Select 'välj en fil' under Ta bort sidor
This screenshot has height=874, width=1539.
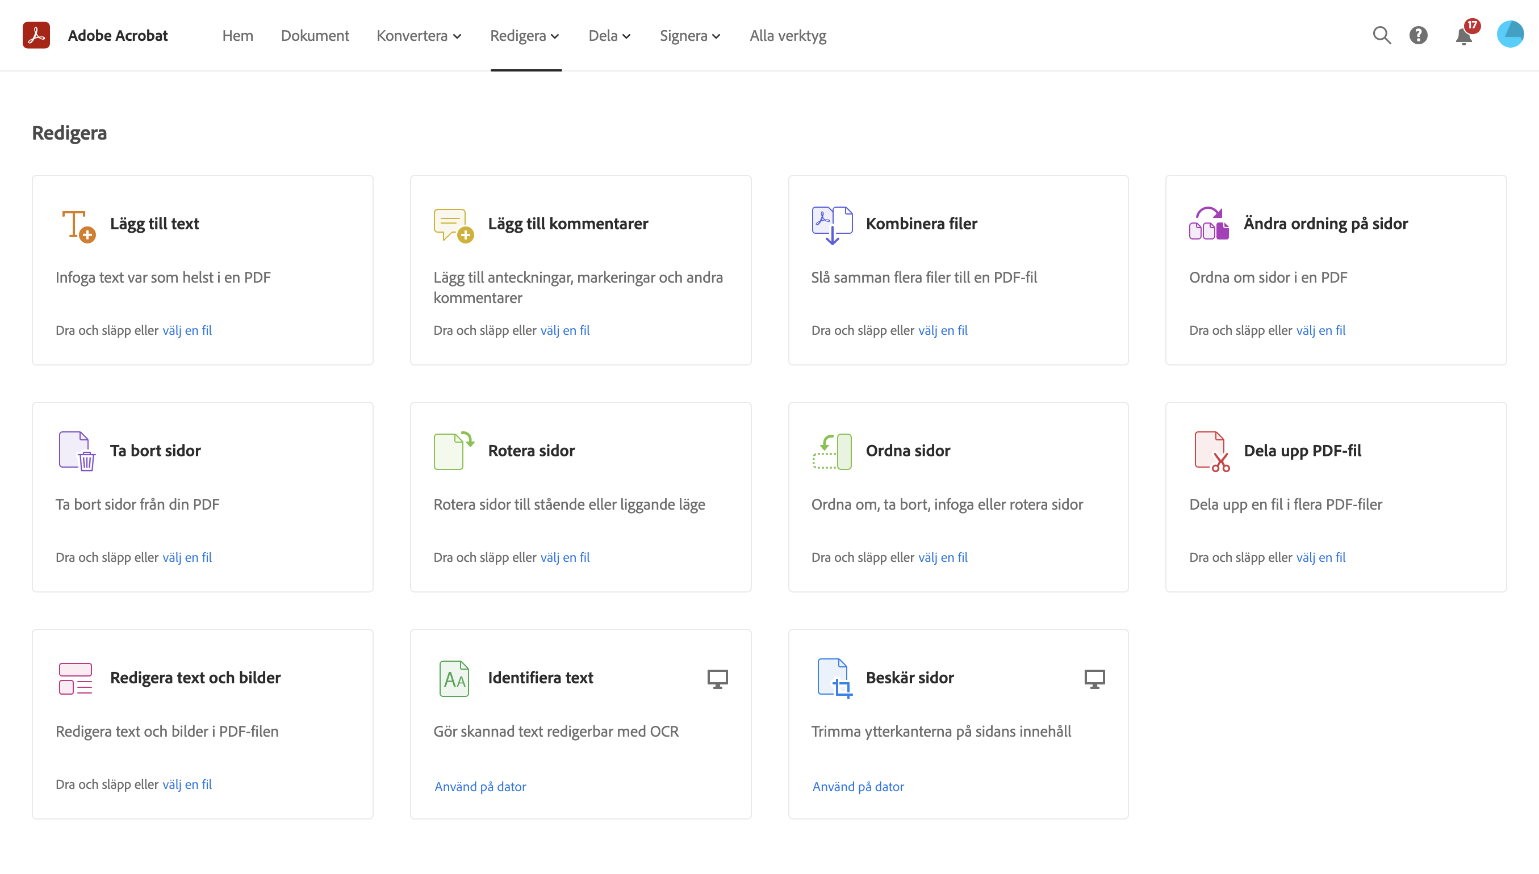[x=187, y=557]
